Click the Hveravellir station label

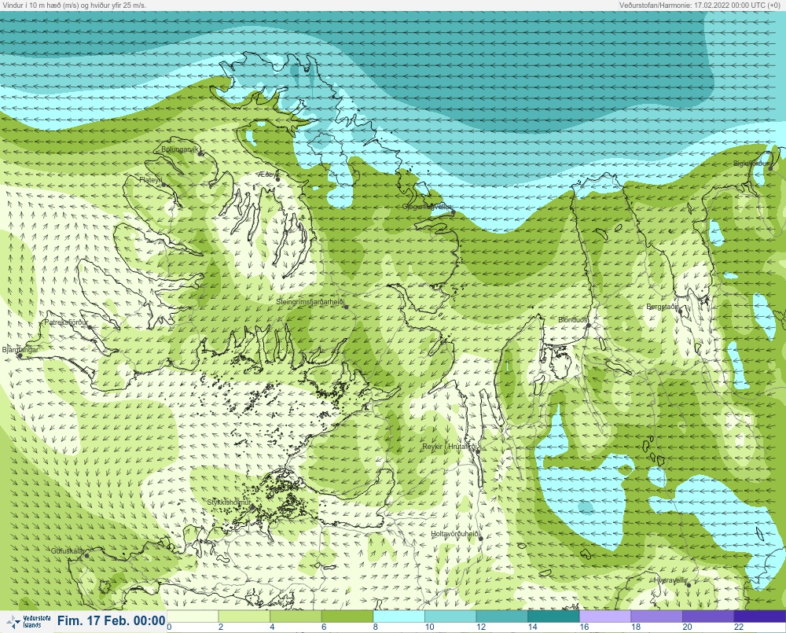pos(670,580)
